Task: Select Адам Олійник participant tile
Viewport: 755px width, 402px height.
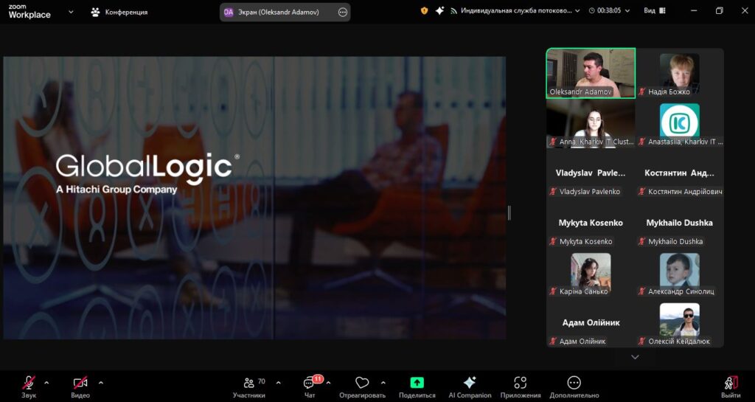Action: point(591,323)
